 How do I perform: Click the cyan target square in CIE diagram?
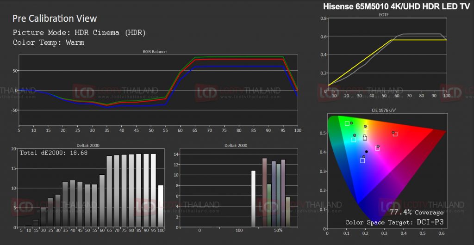coord(354,140)
